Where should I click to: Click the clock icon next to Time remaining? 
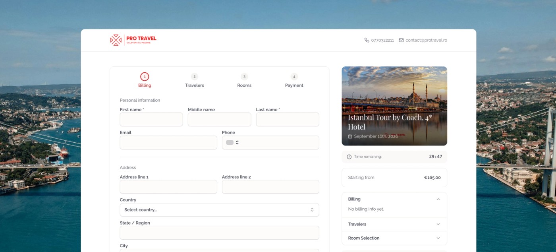pyautogui.click(x=349, y=157)
